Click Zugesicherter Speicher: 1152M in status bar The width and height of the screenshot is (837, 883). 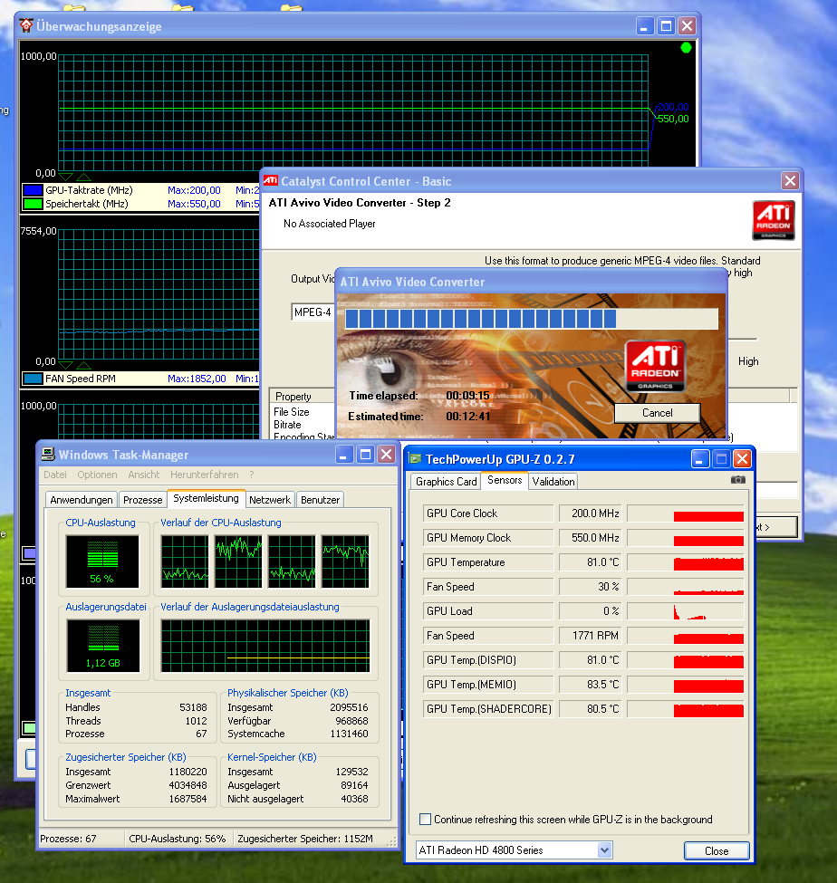tap(305, 839)
